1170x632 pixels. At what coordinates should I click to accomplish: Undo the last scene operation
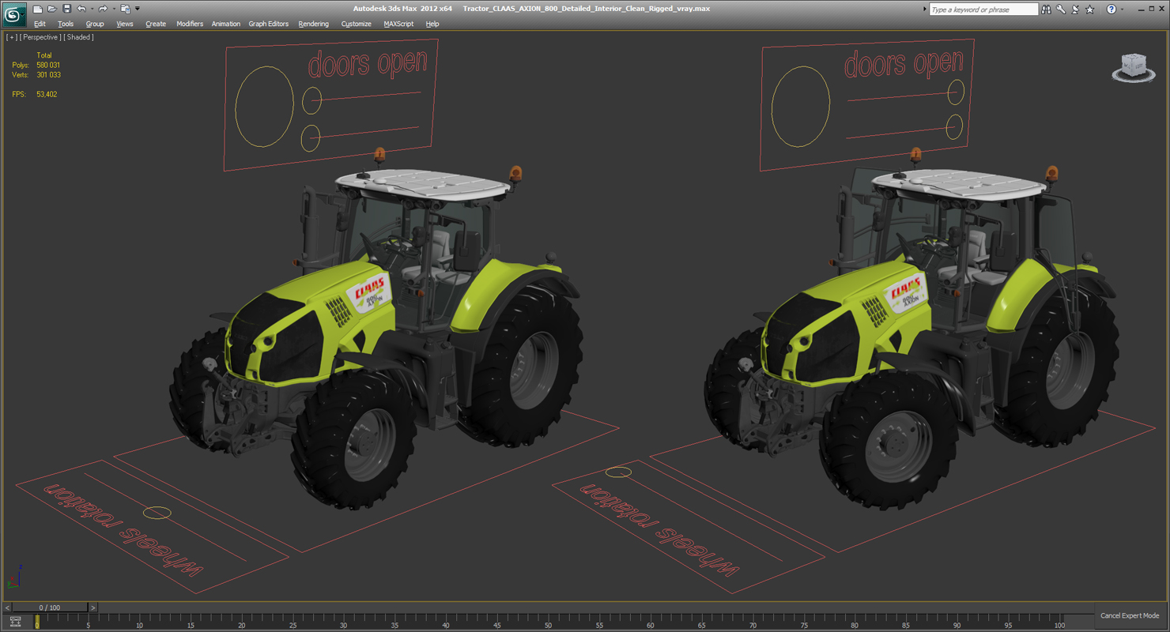(81, 9)
